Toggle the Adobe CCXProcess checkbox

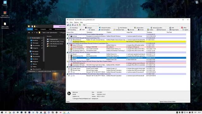tap(69, 45)
